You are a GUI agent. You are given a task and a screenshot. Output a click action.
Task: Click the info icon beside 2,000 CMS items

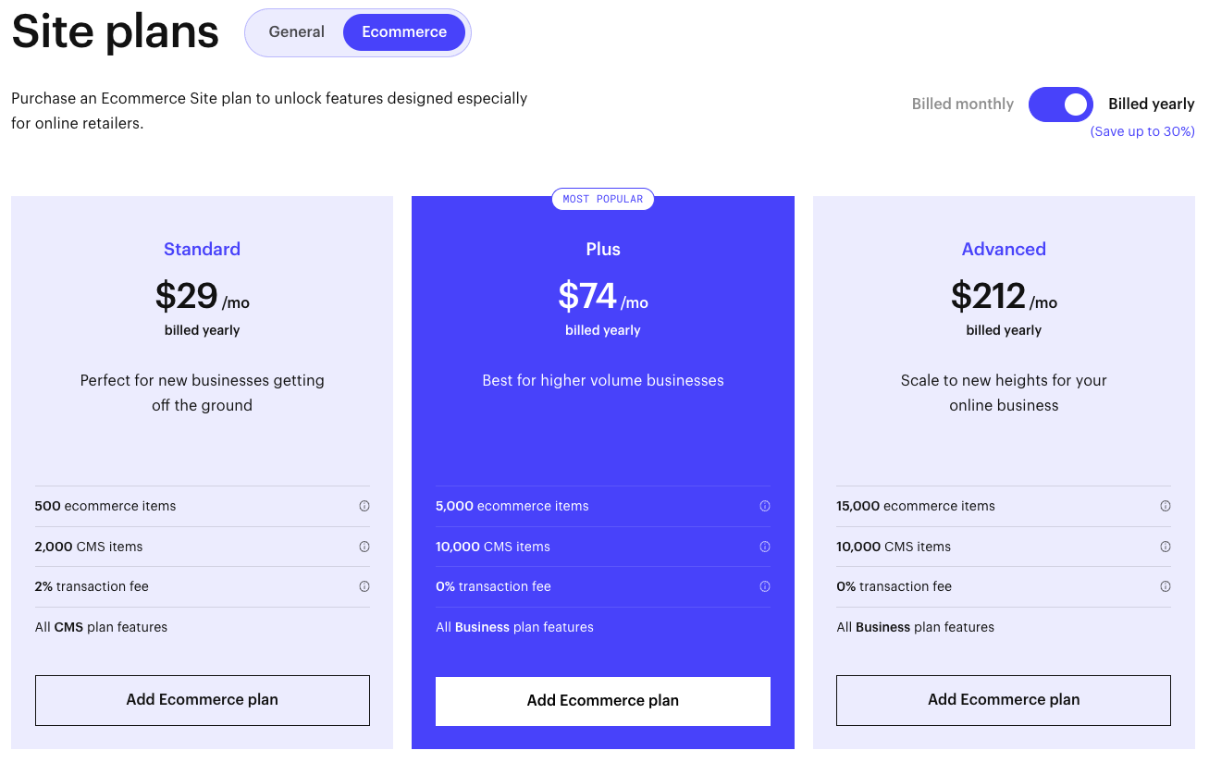pos(364,547)
